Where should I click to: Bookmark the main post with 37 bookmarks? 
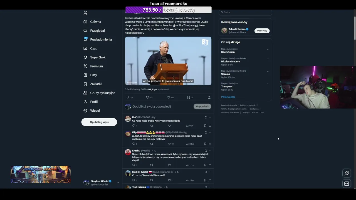point(189,97)
